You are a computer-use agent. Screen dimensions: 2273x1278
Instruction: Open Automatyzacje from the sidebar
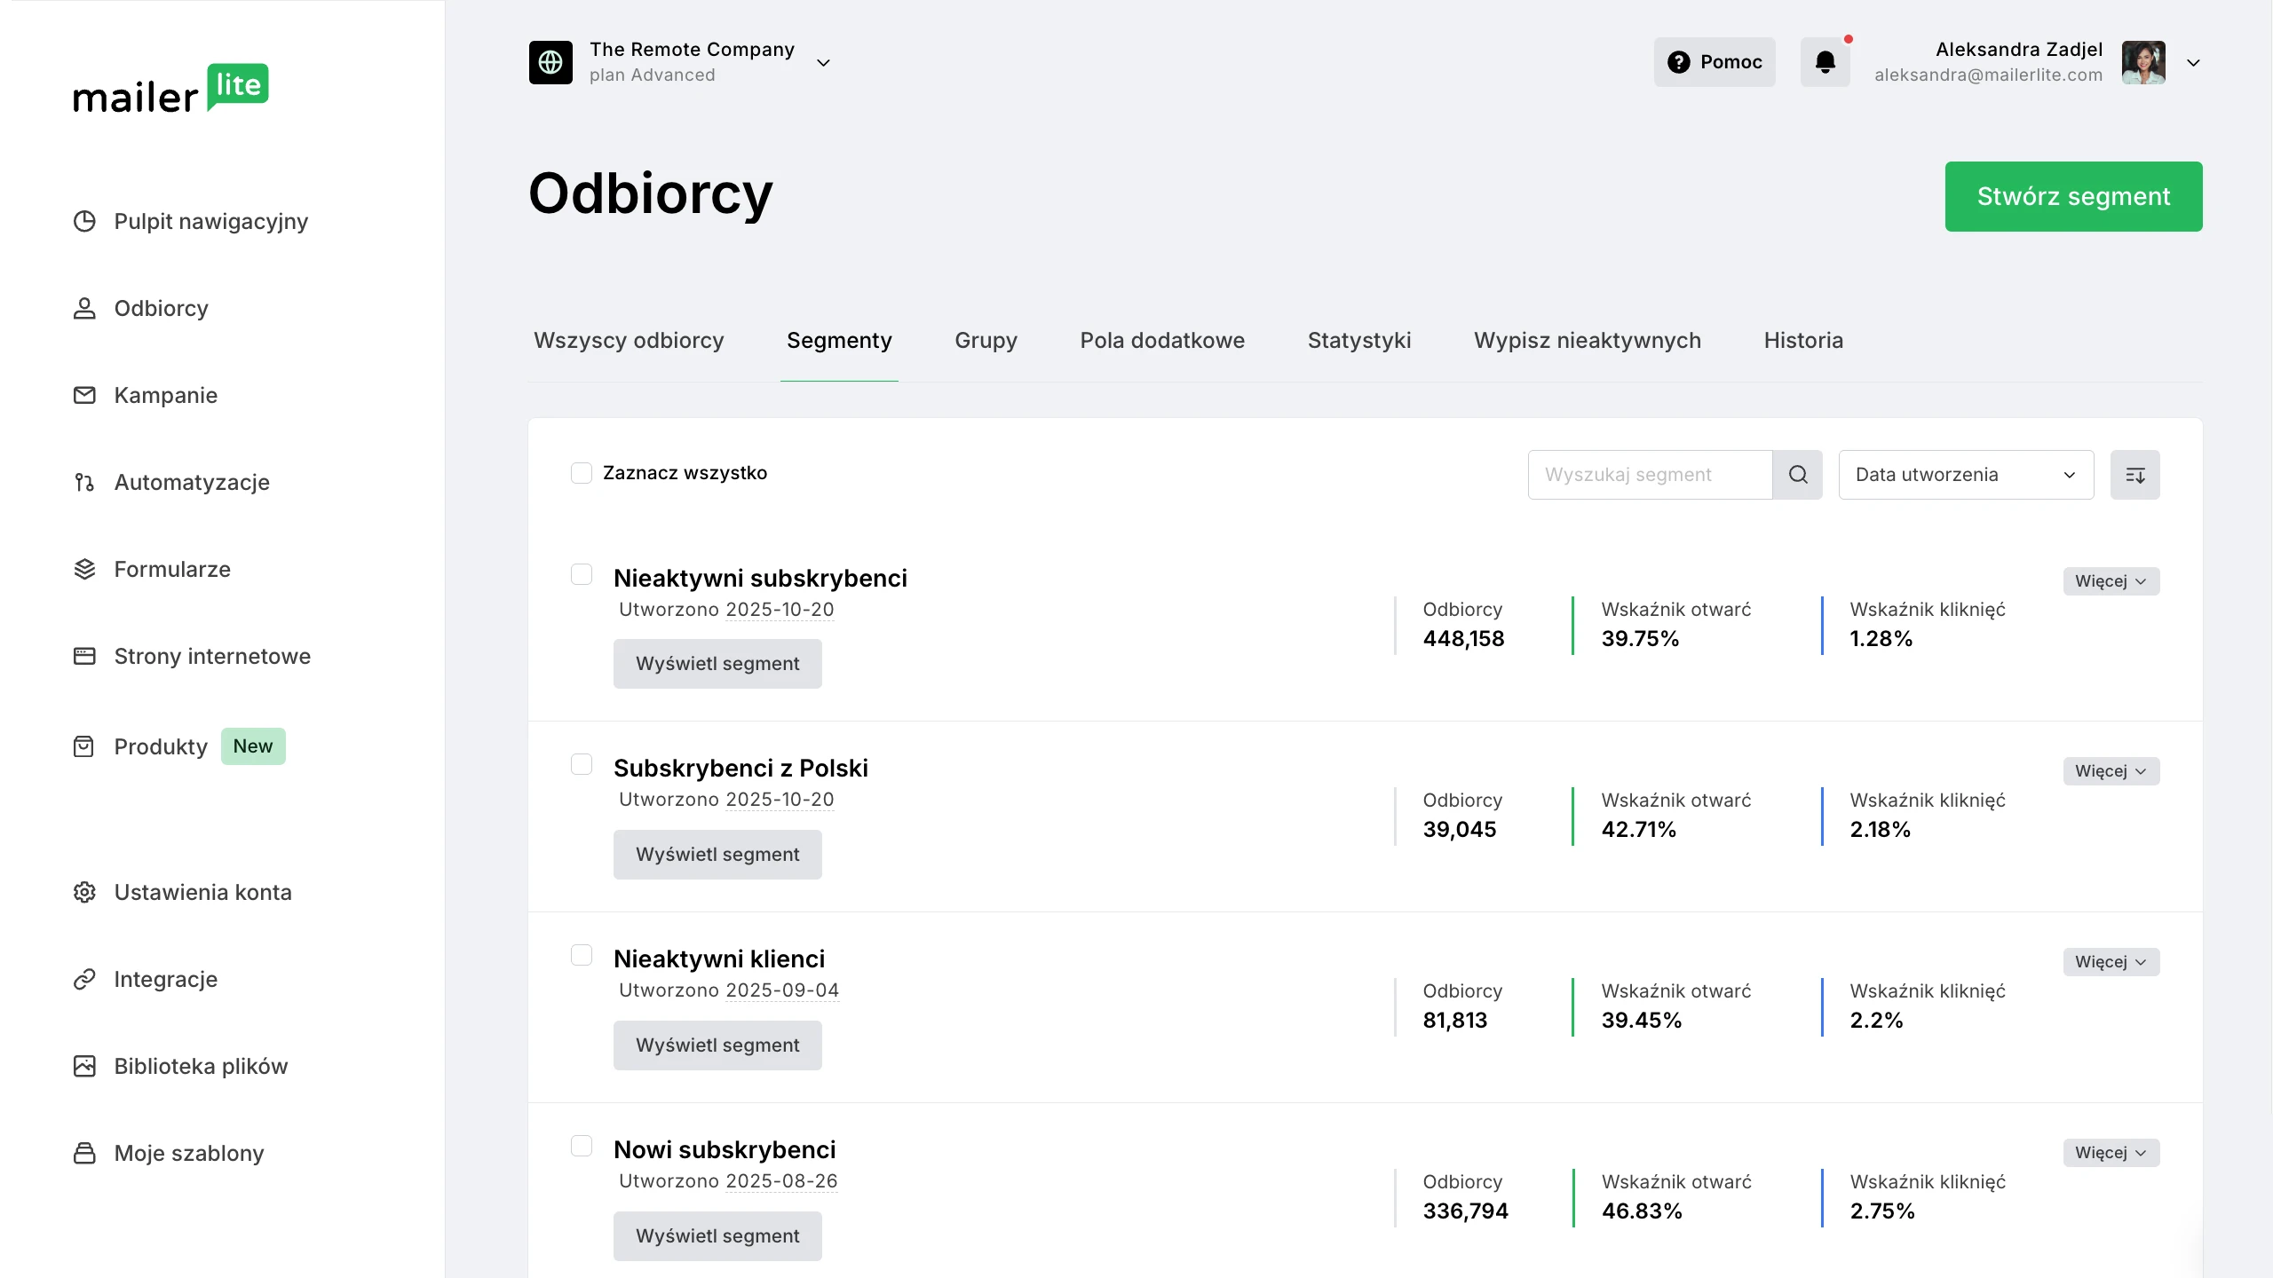192,482
